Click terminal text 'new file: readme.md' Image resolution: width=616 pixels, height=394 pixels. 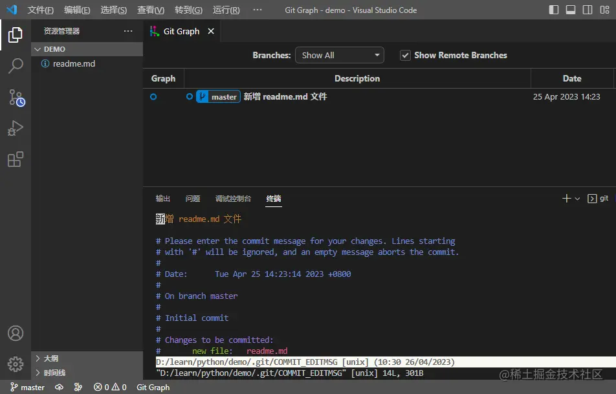pyautogui.click(x=239, y=351)
